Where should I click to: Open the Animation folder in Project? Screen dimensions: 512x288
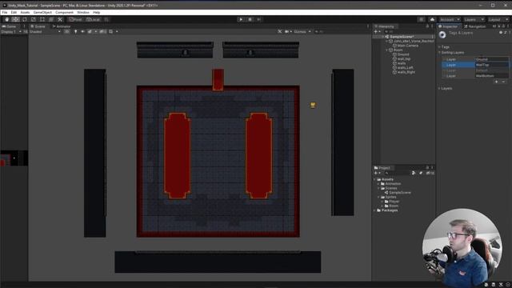[x=391, y=184]
